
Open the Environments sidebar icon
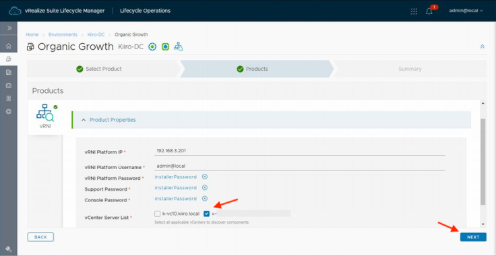pyautogui.click(x=9, y=59)
